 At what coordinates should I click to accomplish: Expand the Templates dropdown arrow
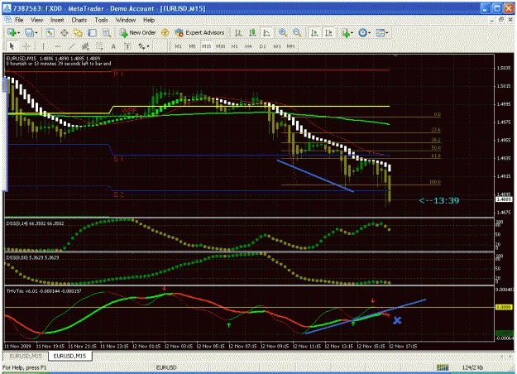[x=387, y=32]
